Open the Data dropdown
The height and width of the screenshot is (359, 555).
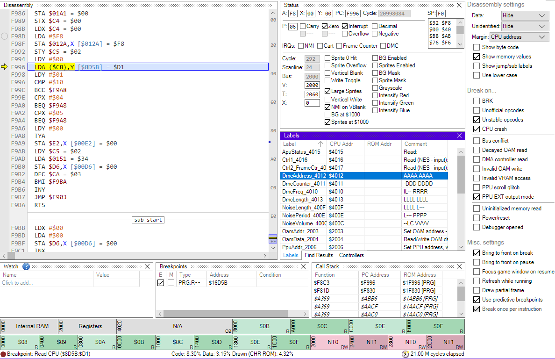(525, 15)
